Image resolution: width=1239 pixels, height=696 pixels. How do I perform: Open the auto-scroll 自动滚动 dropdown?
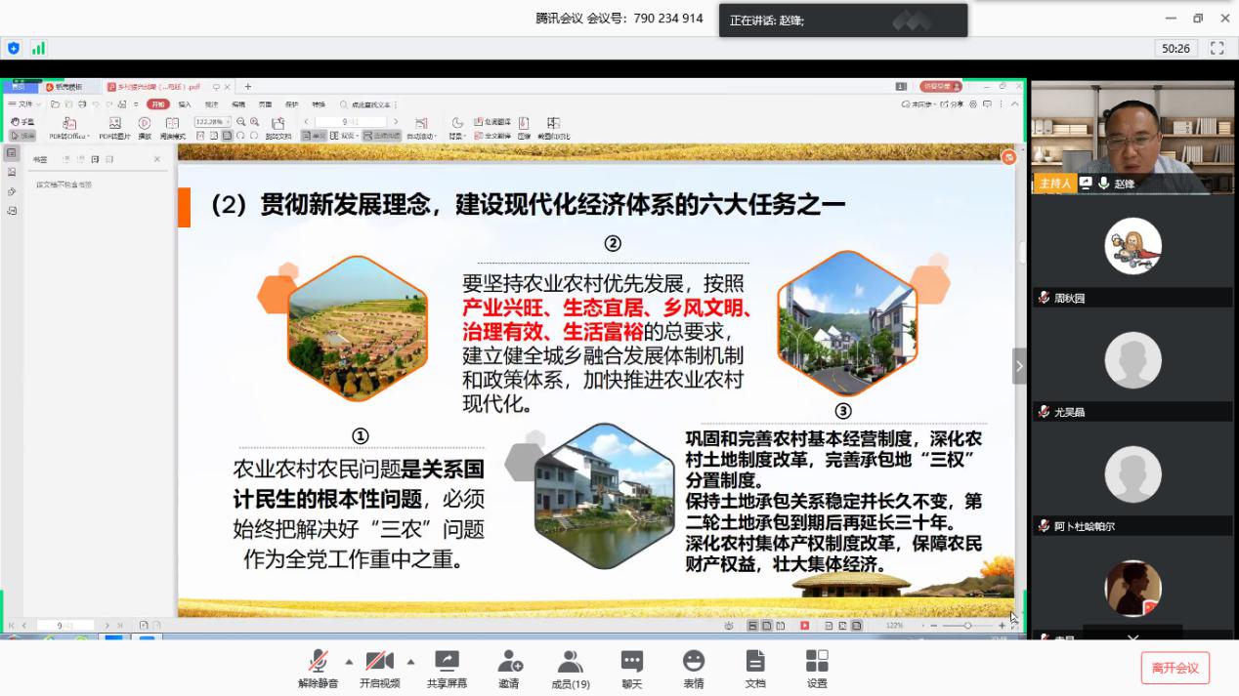point(422,129)
